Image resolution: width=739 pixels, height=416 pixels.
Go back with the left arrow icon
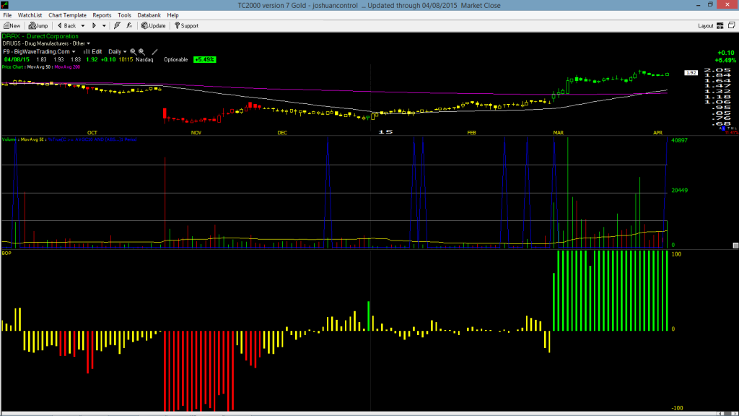60,26
